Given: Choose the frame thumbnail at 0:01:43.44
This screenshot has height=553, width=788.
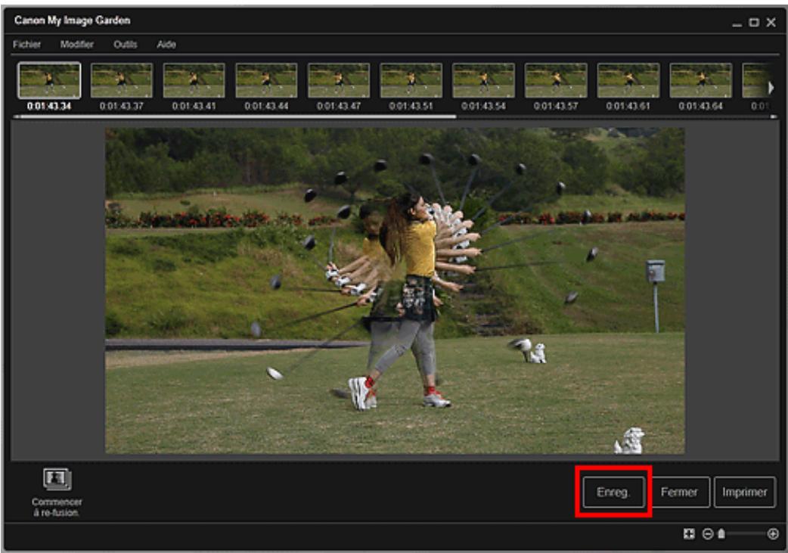Looking at the screenshot, I should (266, 80).
